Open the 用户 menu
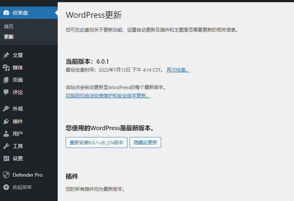 point(29,134)
